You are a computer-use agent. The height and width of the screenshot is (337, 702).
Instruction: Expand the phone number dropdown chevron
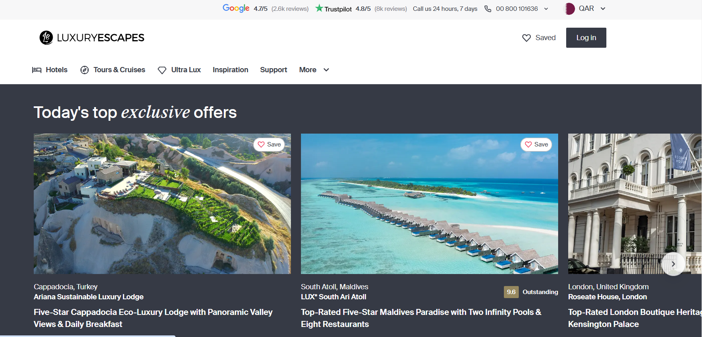[546, 9]
